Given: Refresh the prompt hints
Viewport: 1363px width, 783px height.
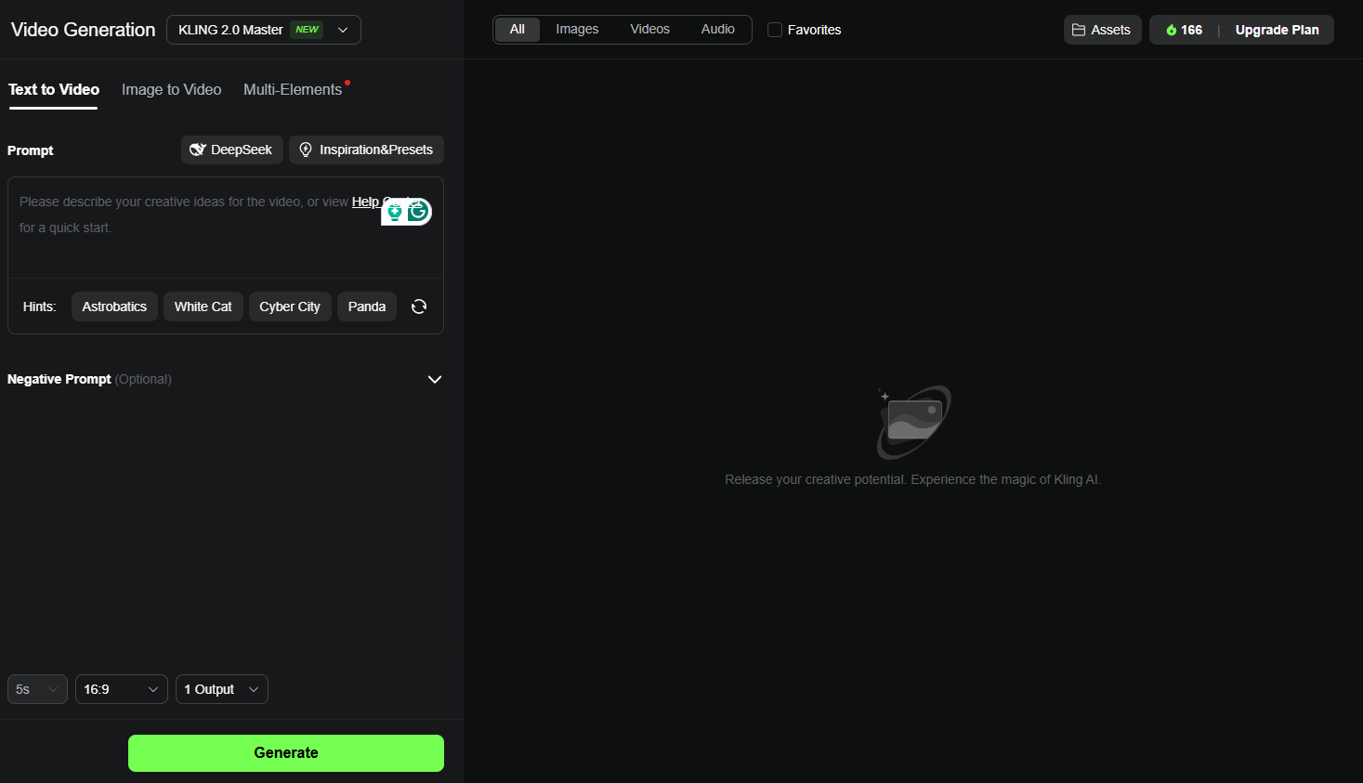Looking at the screenshot, I should pyautogui.click(x=419, y=307).
